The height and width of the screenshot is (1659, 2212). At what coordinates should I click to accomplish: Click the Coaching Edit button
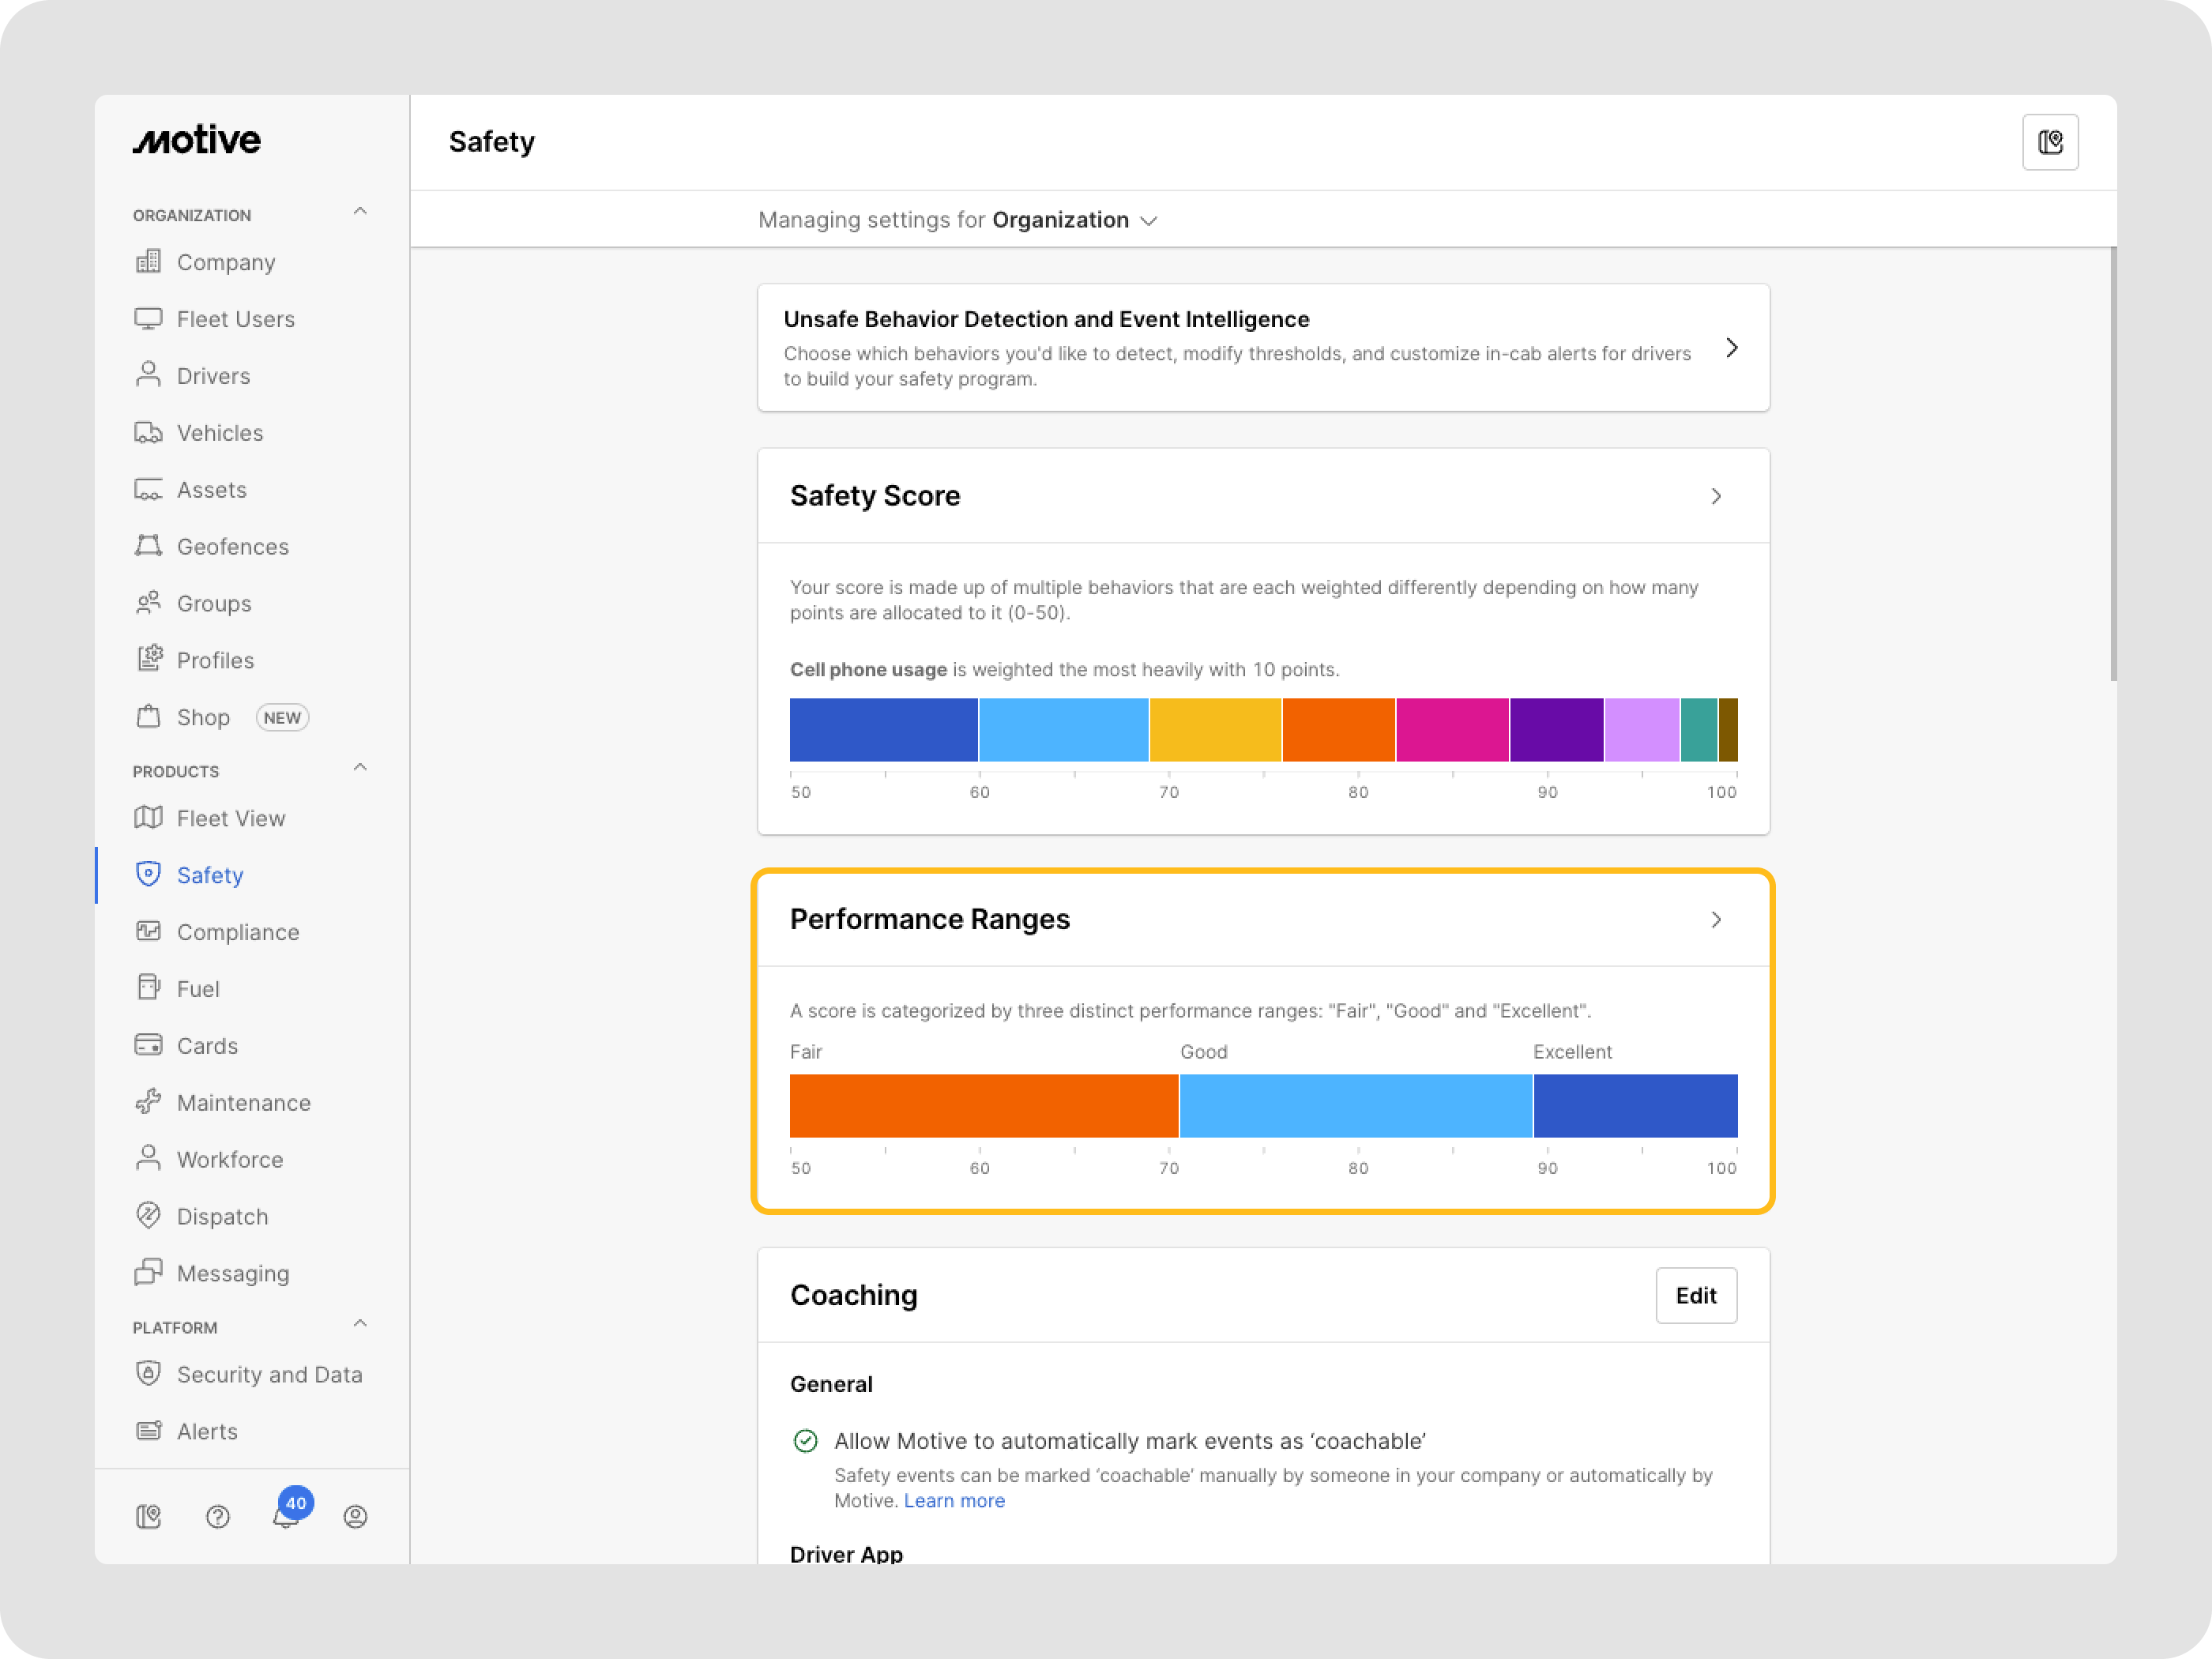point(1695,1295)
